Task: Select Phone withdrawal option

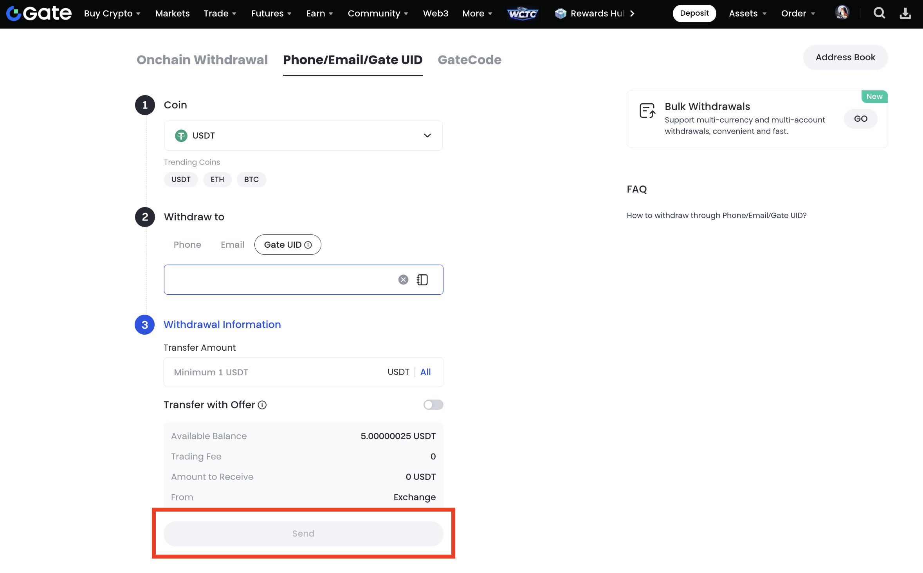Action: tap(187, 245)
